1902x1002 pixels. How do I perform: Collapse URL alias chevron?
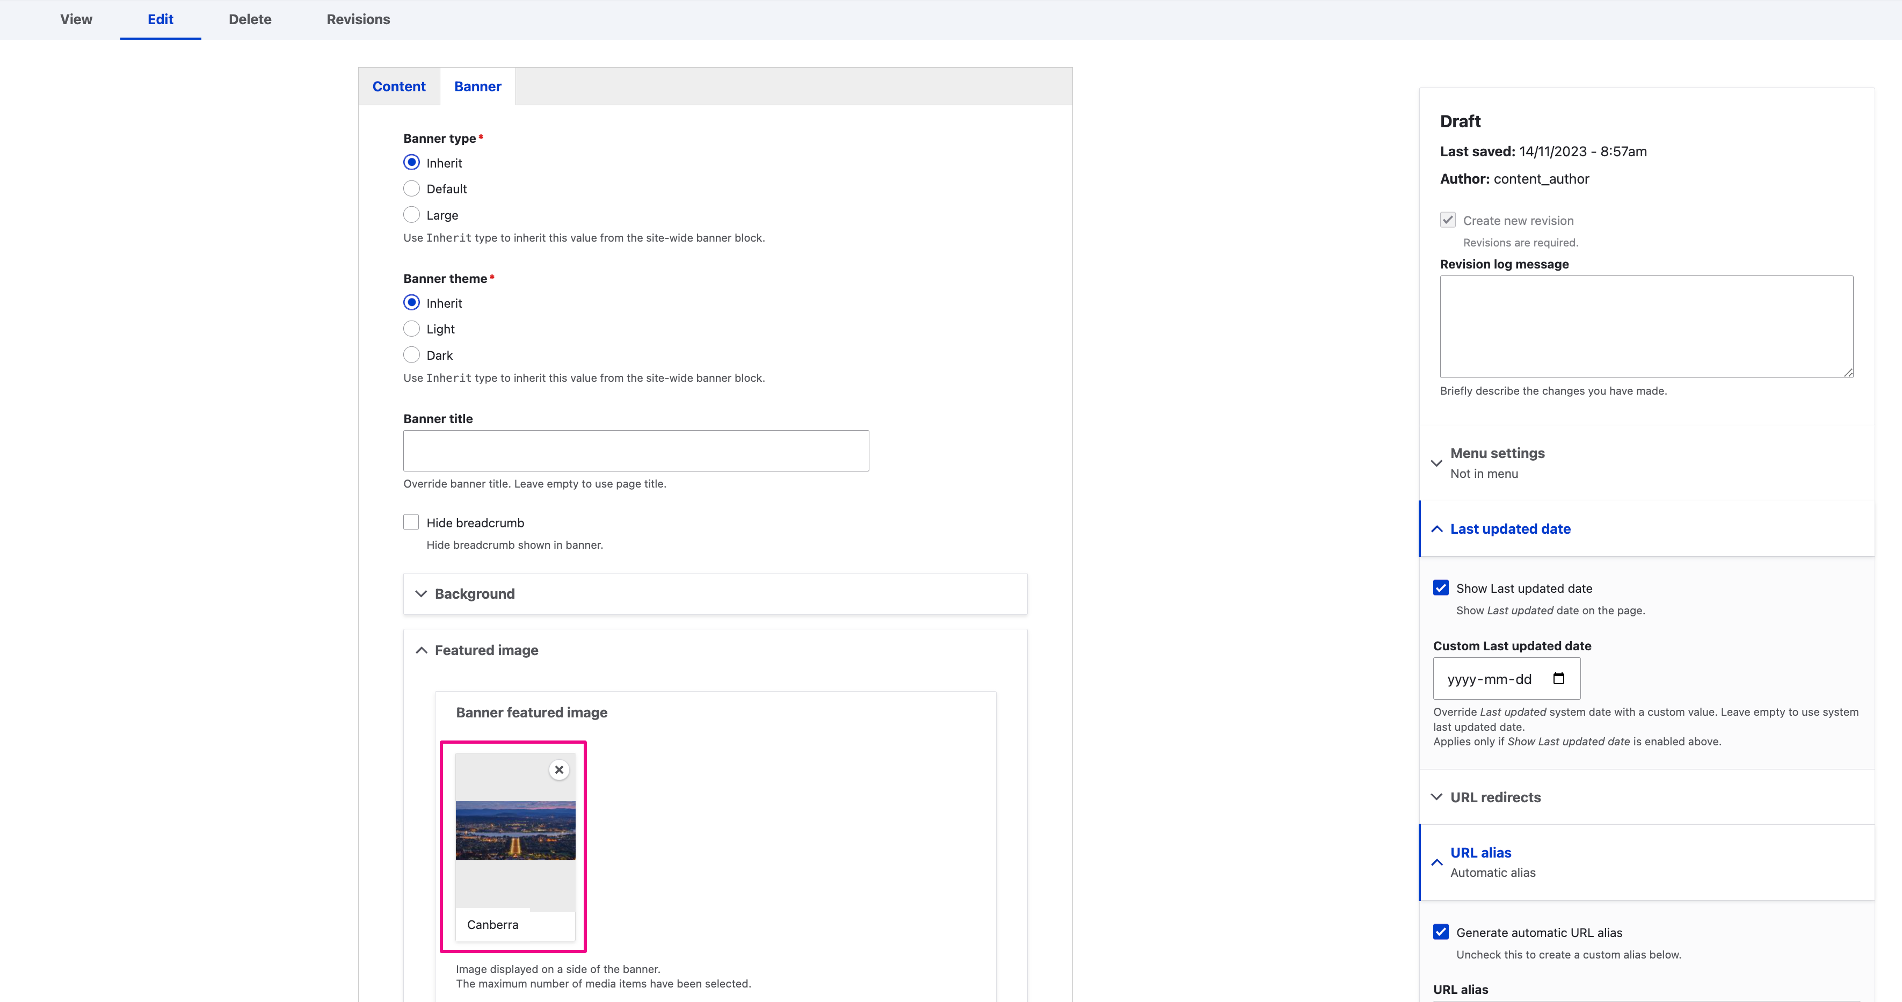1437,862
